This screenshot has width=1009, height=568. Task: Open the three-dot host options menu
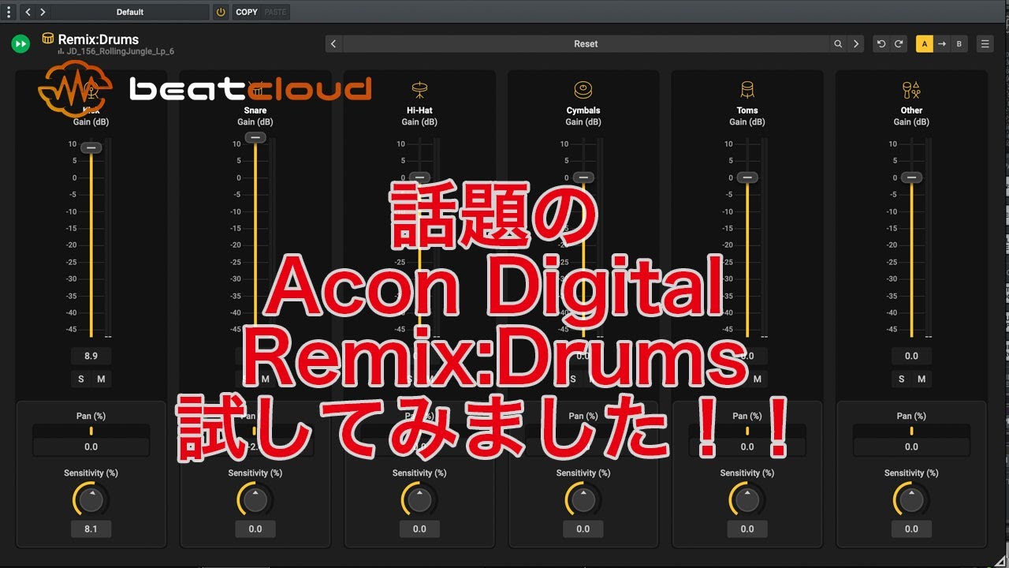point(9,12)
